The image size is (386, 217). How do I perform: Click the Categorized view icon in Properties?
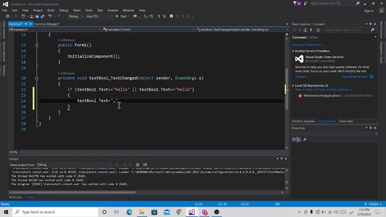coord(294,139)
